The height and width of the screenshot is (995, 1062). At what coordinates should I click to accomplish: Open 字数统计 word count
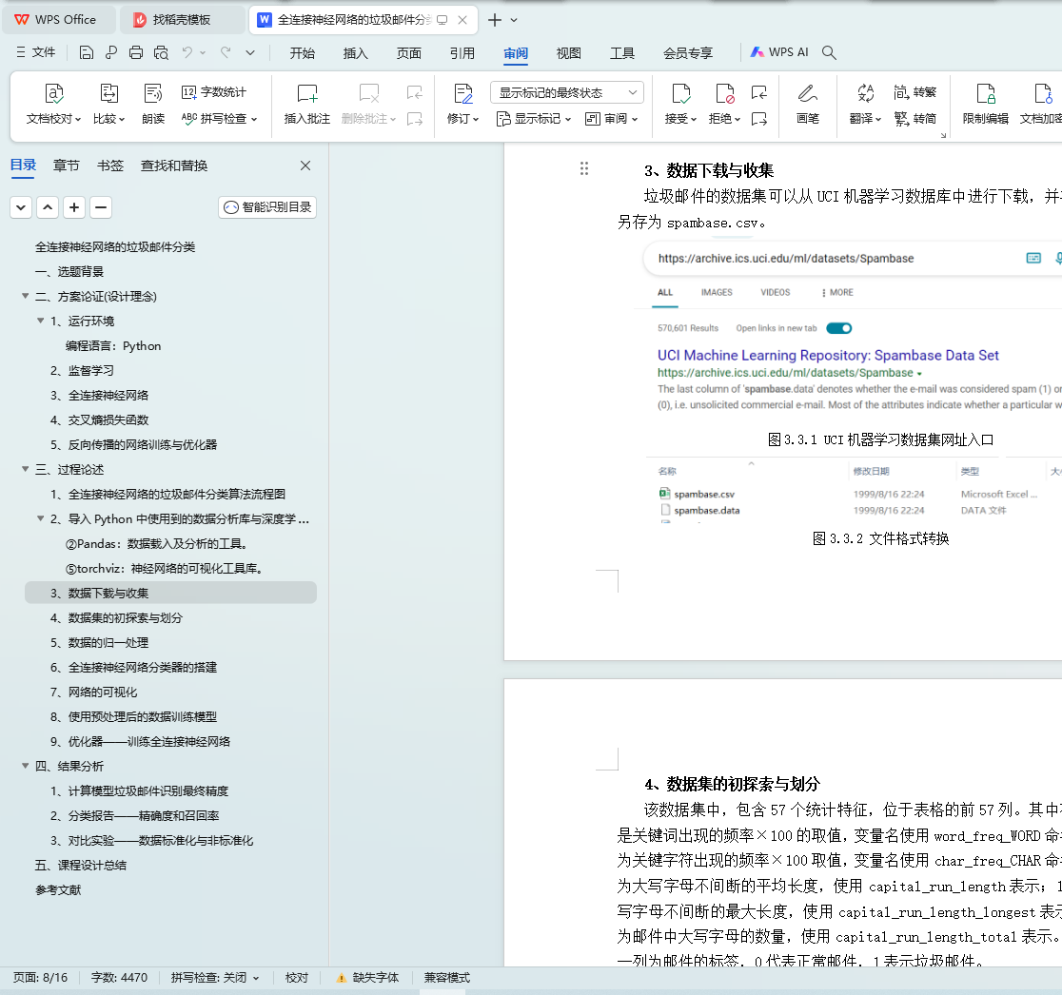(x=214, y=92)
